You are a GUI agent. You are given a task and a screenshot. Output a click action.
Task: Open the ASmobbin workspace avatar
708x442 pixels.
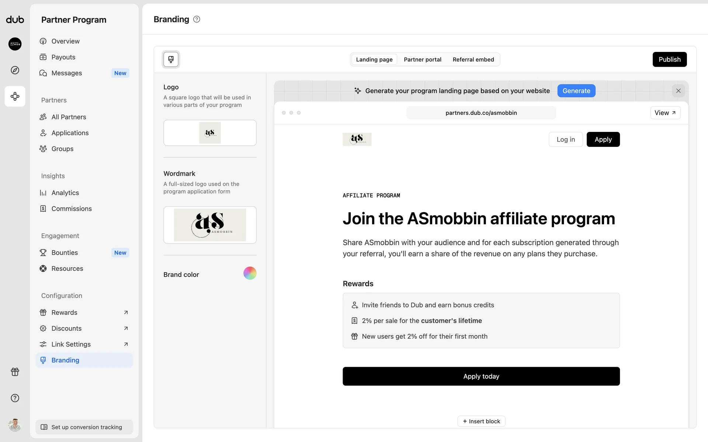(15, 44)
